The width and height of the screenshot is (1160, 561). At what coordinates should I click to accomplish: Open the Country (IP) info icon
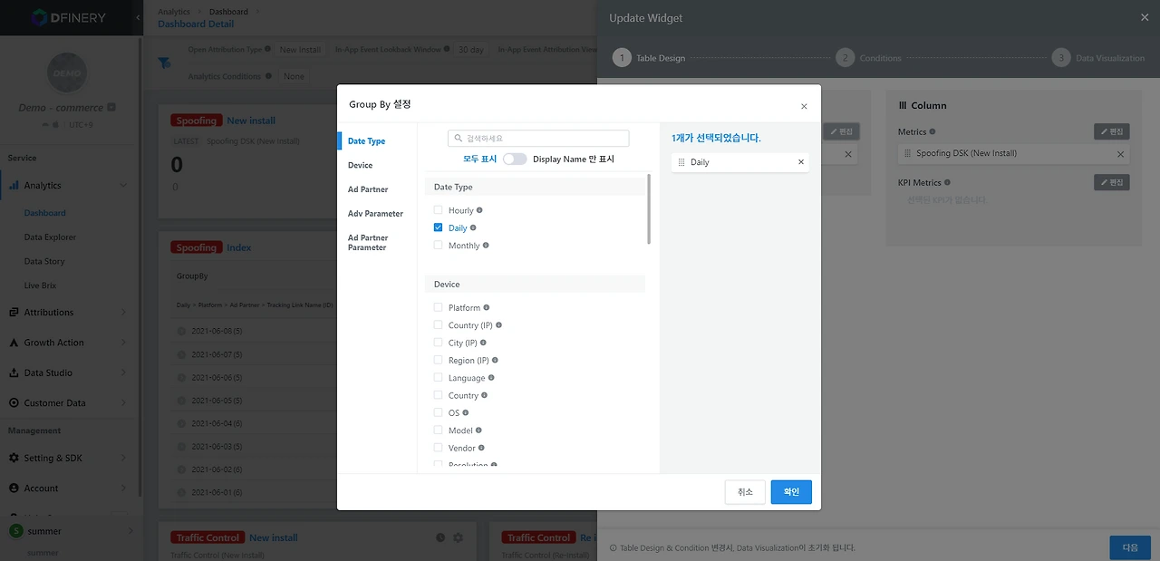(498, 325)
